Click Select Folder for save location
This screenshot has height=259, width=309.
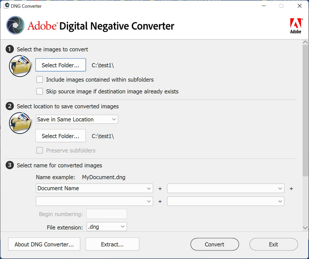click(61, 136)
